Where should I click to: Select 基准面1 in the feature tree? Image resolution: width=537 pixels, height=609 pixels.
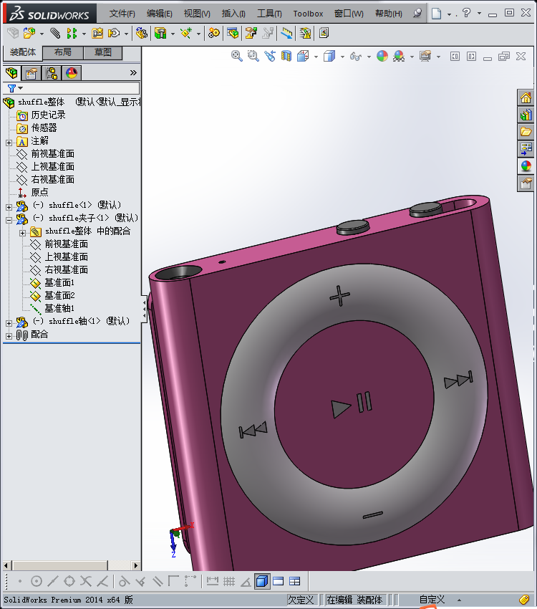[x=59, y=282]
